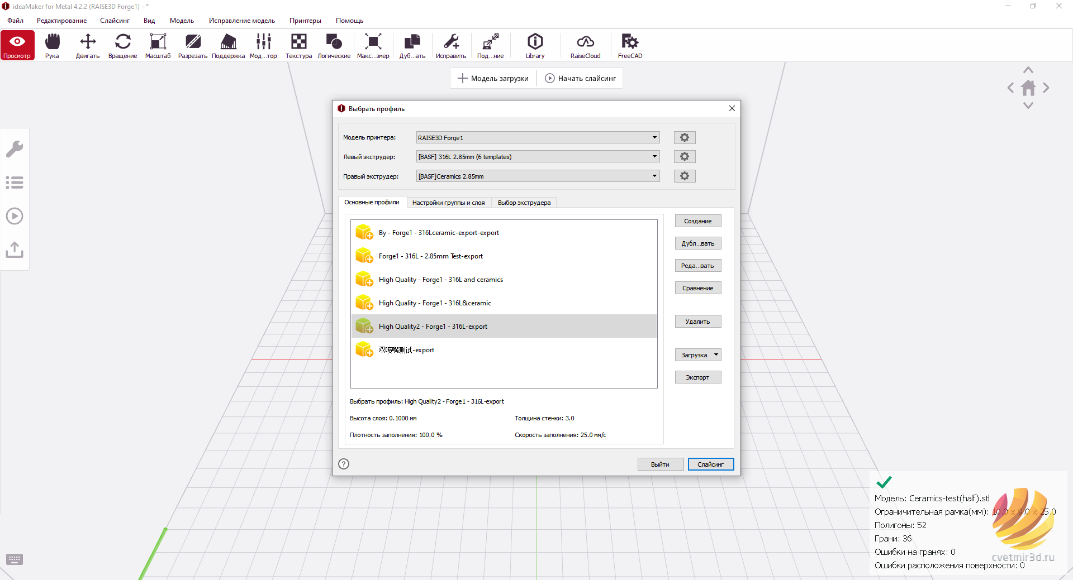This screenshot has width=1073, height=580.
Task: Switch to Настройки группы и слоя tab
Action: click(x=448, y=203)
